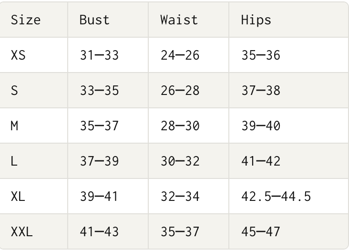Select the XL size row label

(18, 197)
